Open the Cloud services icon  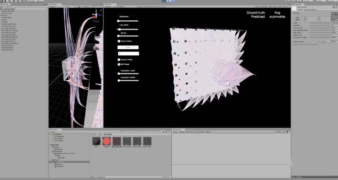(x=299, y=1)
